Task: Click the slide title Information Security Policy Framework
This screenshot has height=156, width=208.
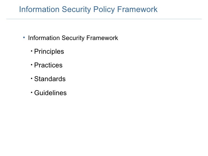Action: pos(88,9)
